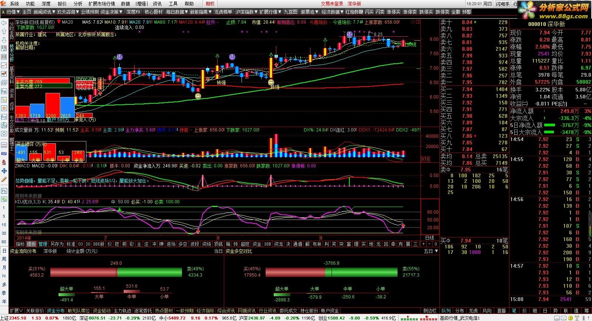592x321 pixels.
Task: Select the 指标 tab in indicator bar
Action: [x=20, y=244]
